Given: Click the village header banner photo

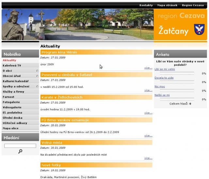Looking at the screenshot, I should [x=78, y=24].
